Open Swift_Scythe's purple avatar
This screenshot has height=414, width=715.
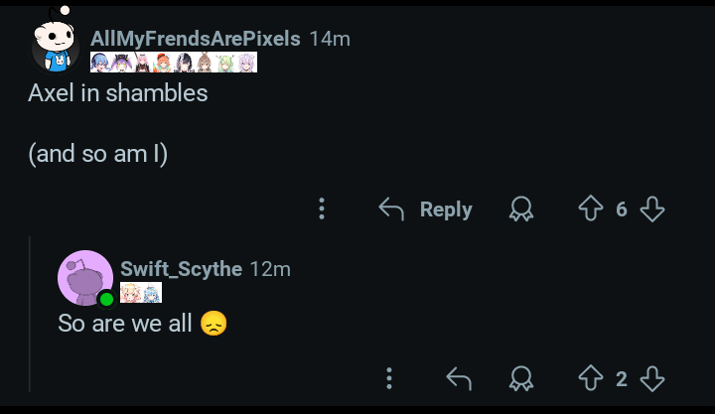pos(85,278)
